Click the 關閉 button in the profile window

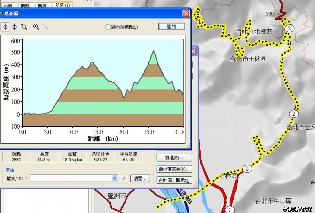[172, 27]
